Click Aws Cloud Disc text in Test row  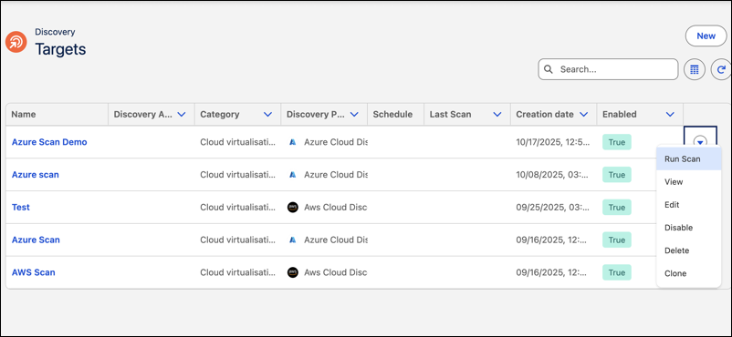click(x=336, y=208)
